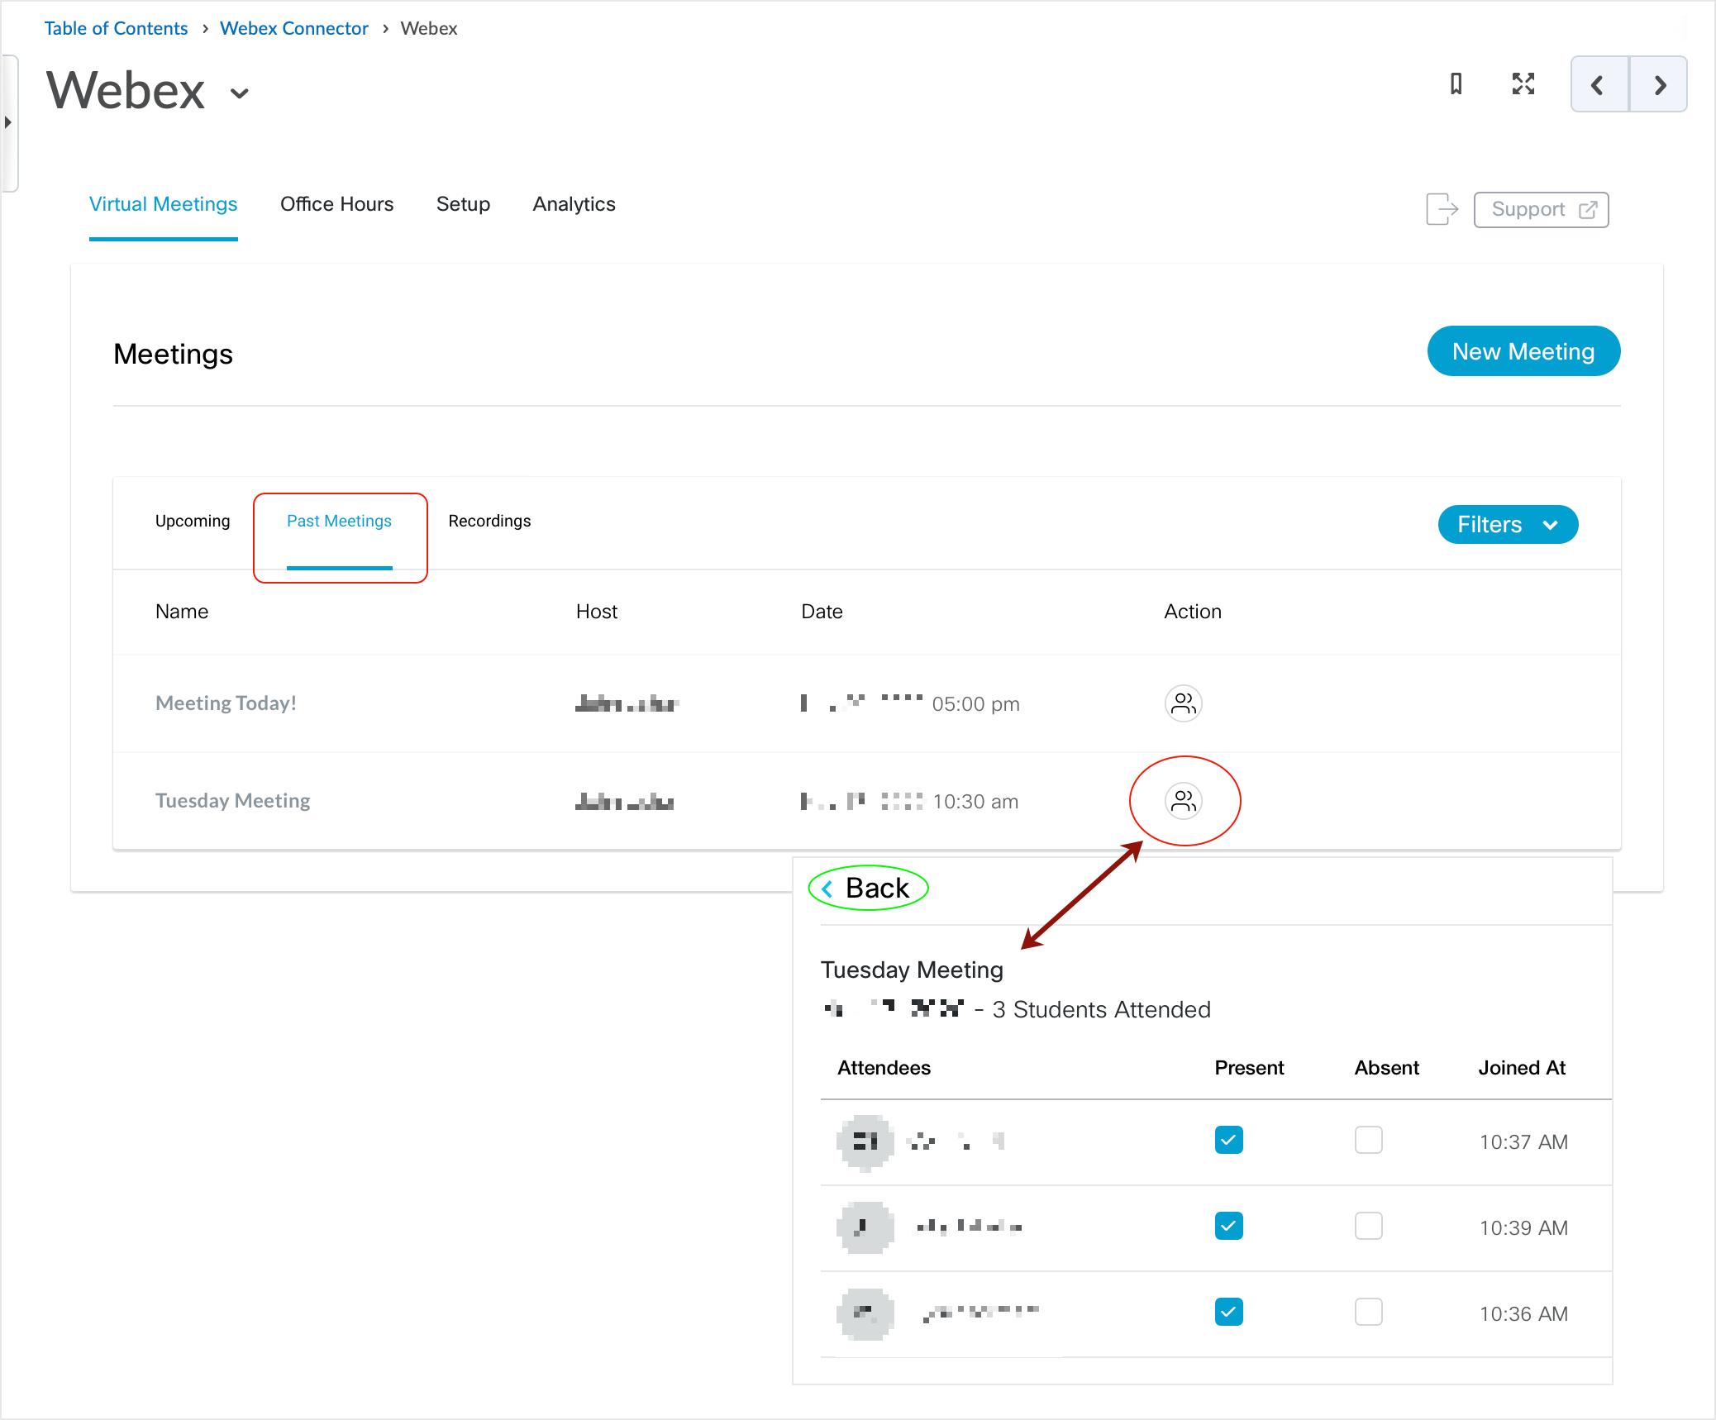The image size is (1716, 1420).
Task: Click the New Meeting button
Action: [1523, 352]
